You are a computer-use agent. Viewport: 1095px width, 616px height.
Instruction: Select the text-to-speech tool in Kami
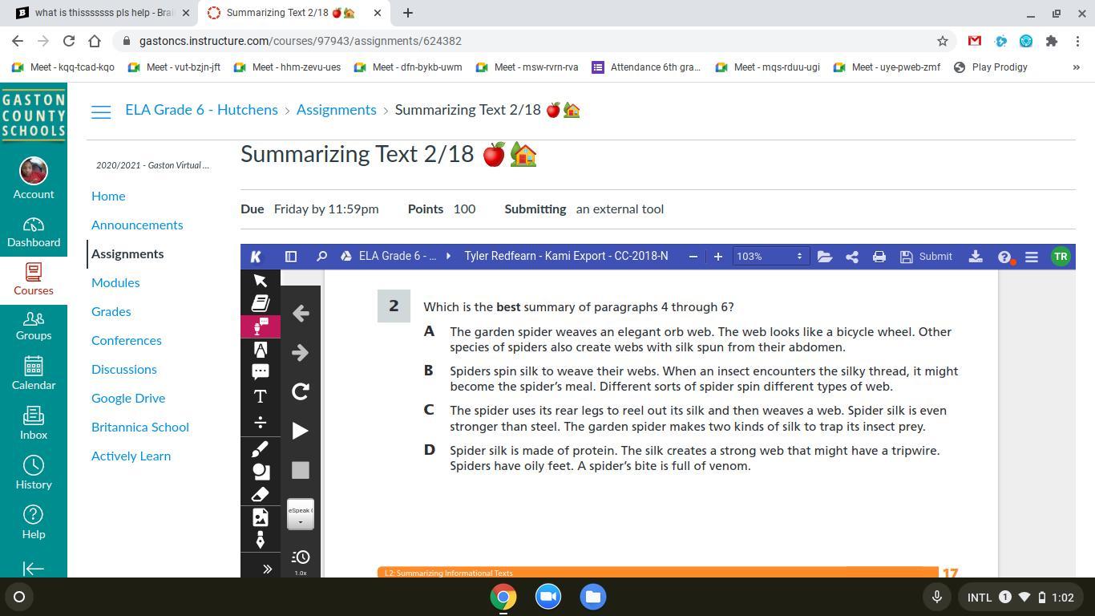tap(261, 326)
